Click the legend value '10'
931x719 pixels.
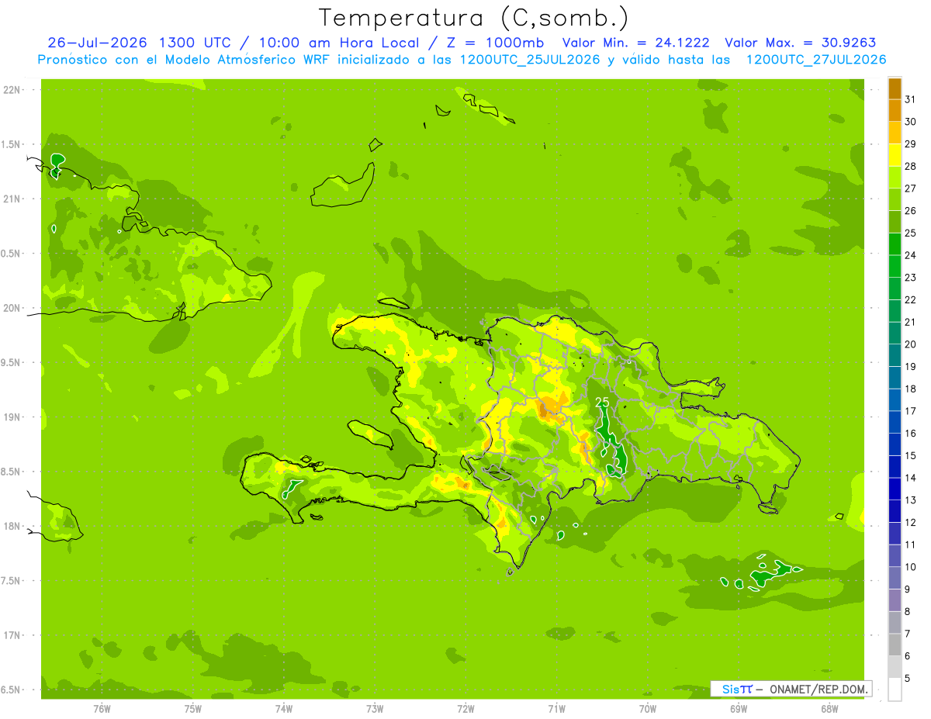[x=910, y=567]
